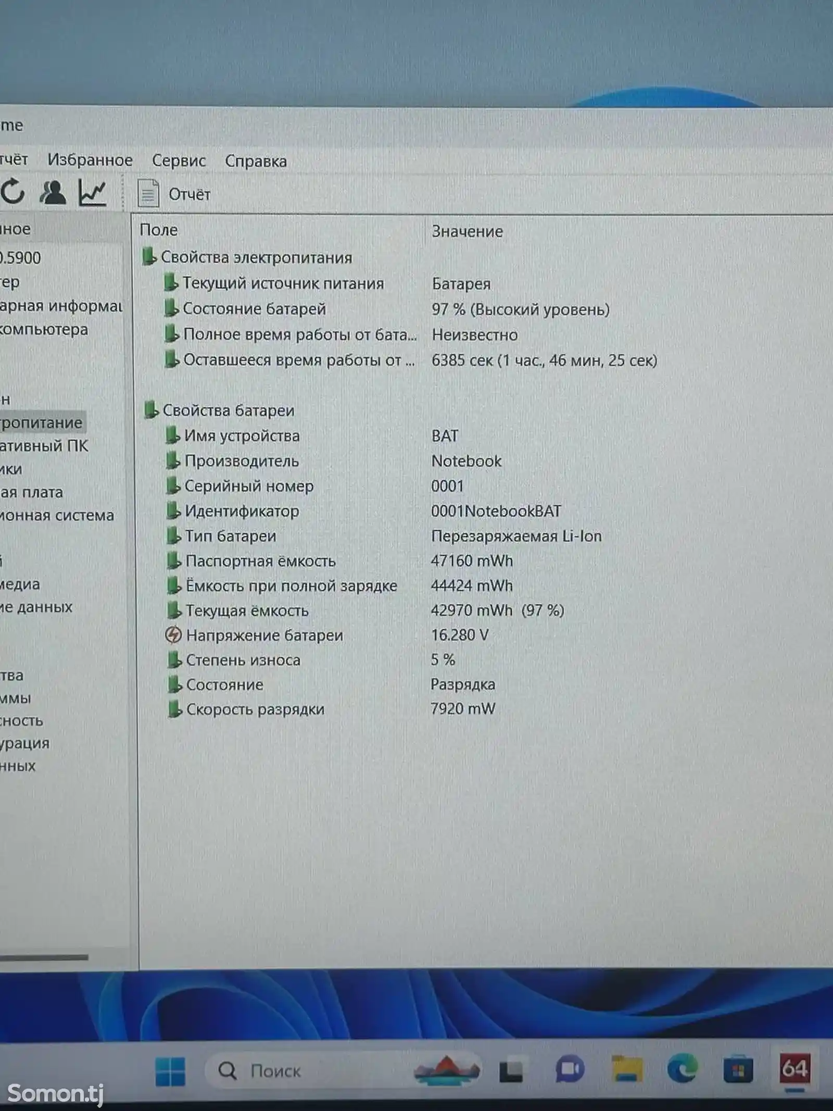Screen dimensions: 833x1111
Task: Open File Explorer from the taskbar
Action: (626, 1069)
